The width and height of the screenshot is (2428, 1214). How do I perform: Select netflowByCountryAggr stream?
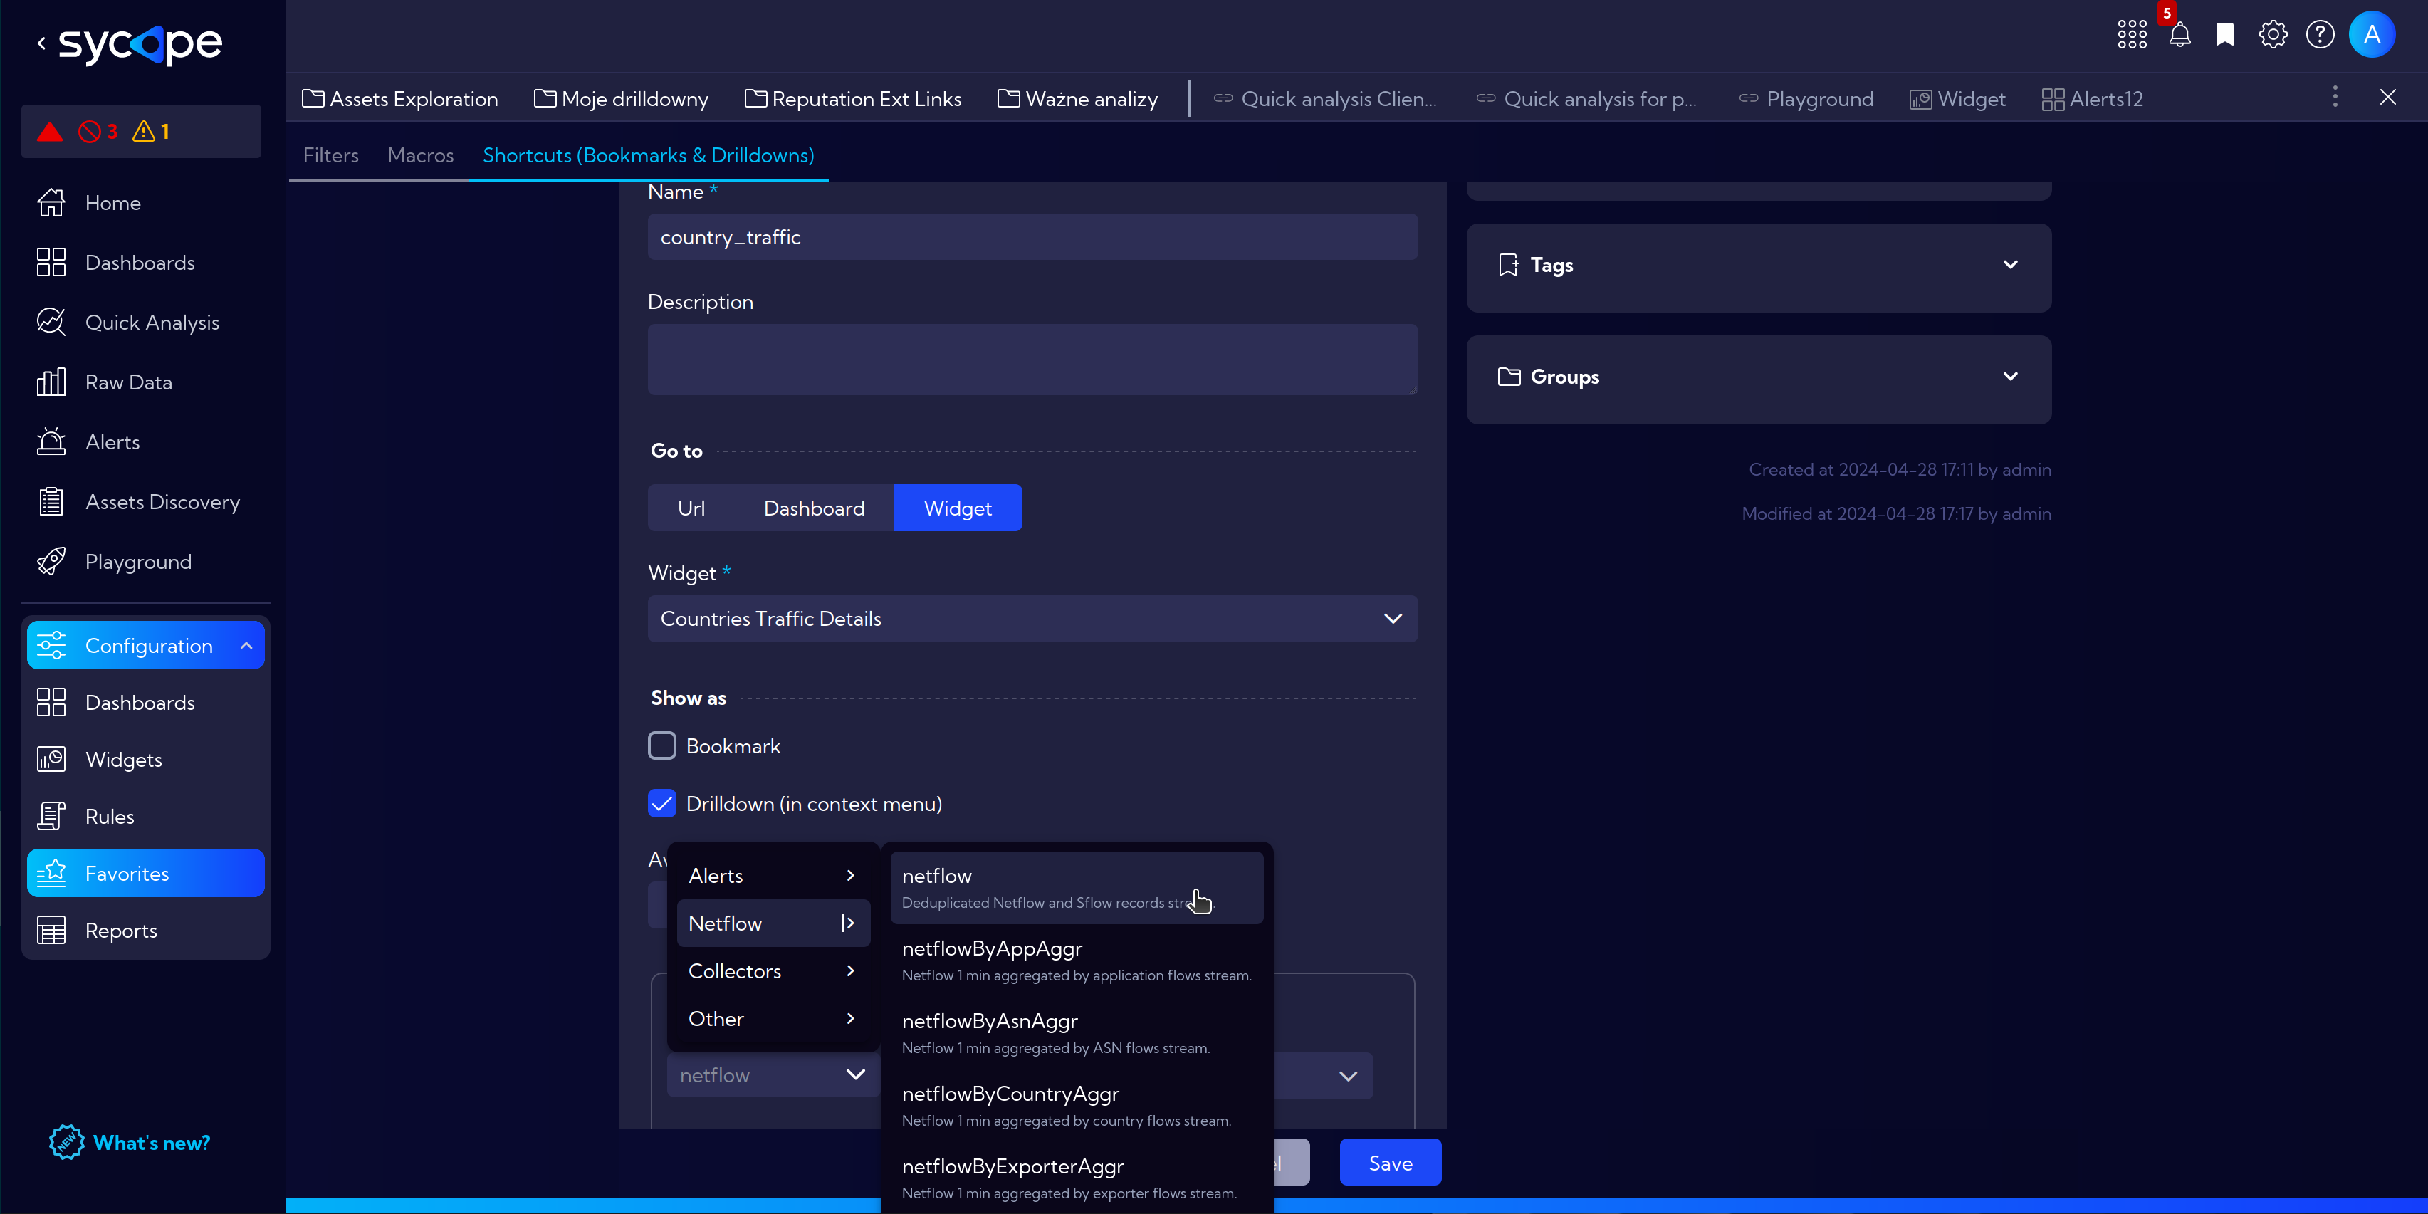[x=1077, y=1106]
